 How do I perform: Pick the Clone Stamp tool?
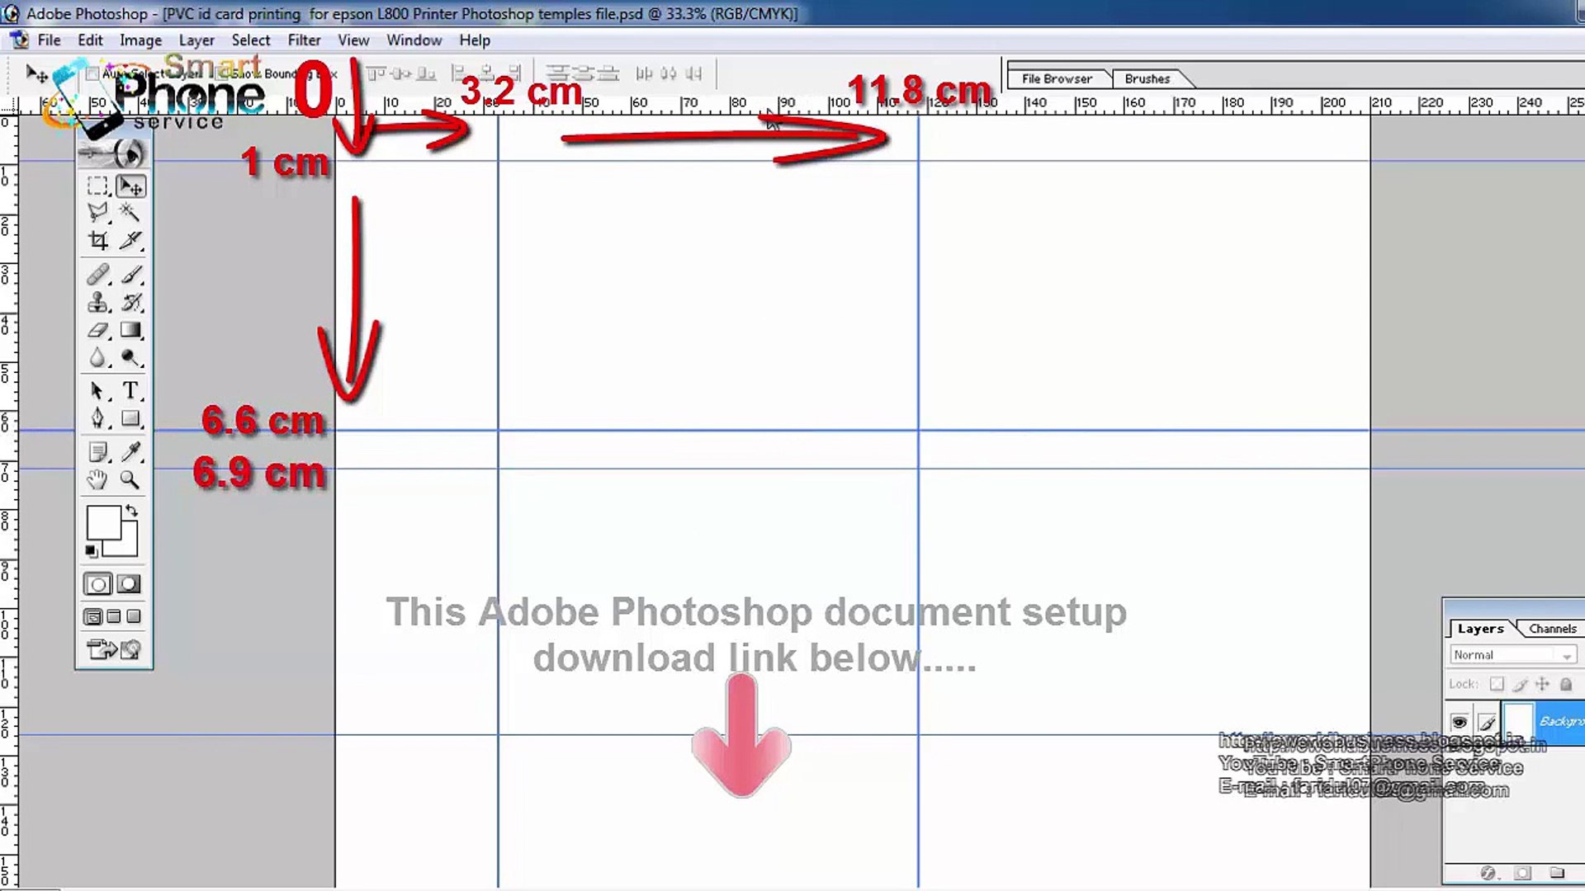tap(97, 303)
